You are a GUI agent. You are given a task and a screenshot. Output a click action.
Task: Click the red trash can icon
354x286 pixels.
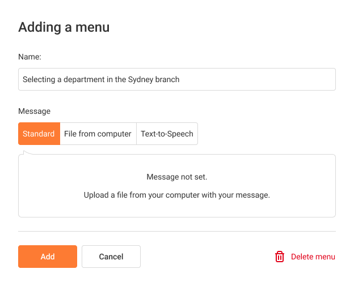coord(280,257)
